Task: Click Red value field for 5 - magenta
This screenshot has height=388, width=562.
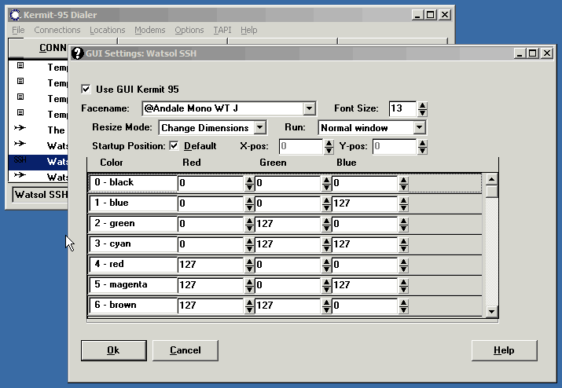Action: click(211, 285)
